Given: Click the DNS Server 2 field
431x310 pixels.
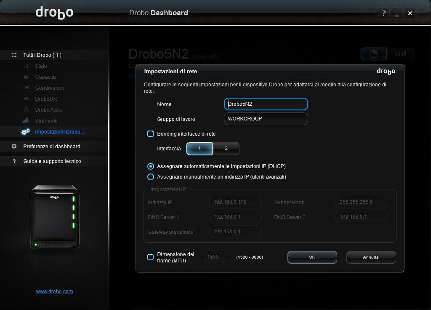Looking at the screenshot, I should point(362,217).
